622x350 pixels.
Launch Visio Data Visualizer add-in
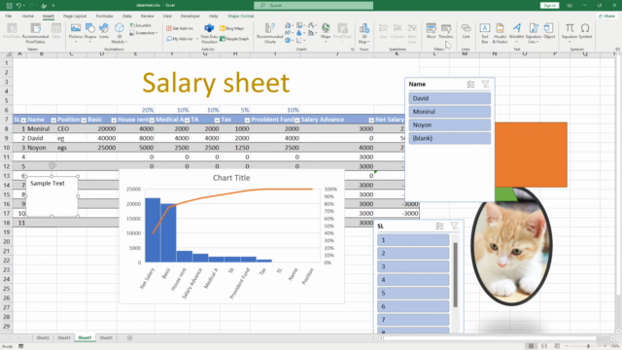coord(209,33)
